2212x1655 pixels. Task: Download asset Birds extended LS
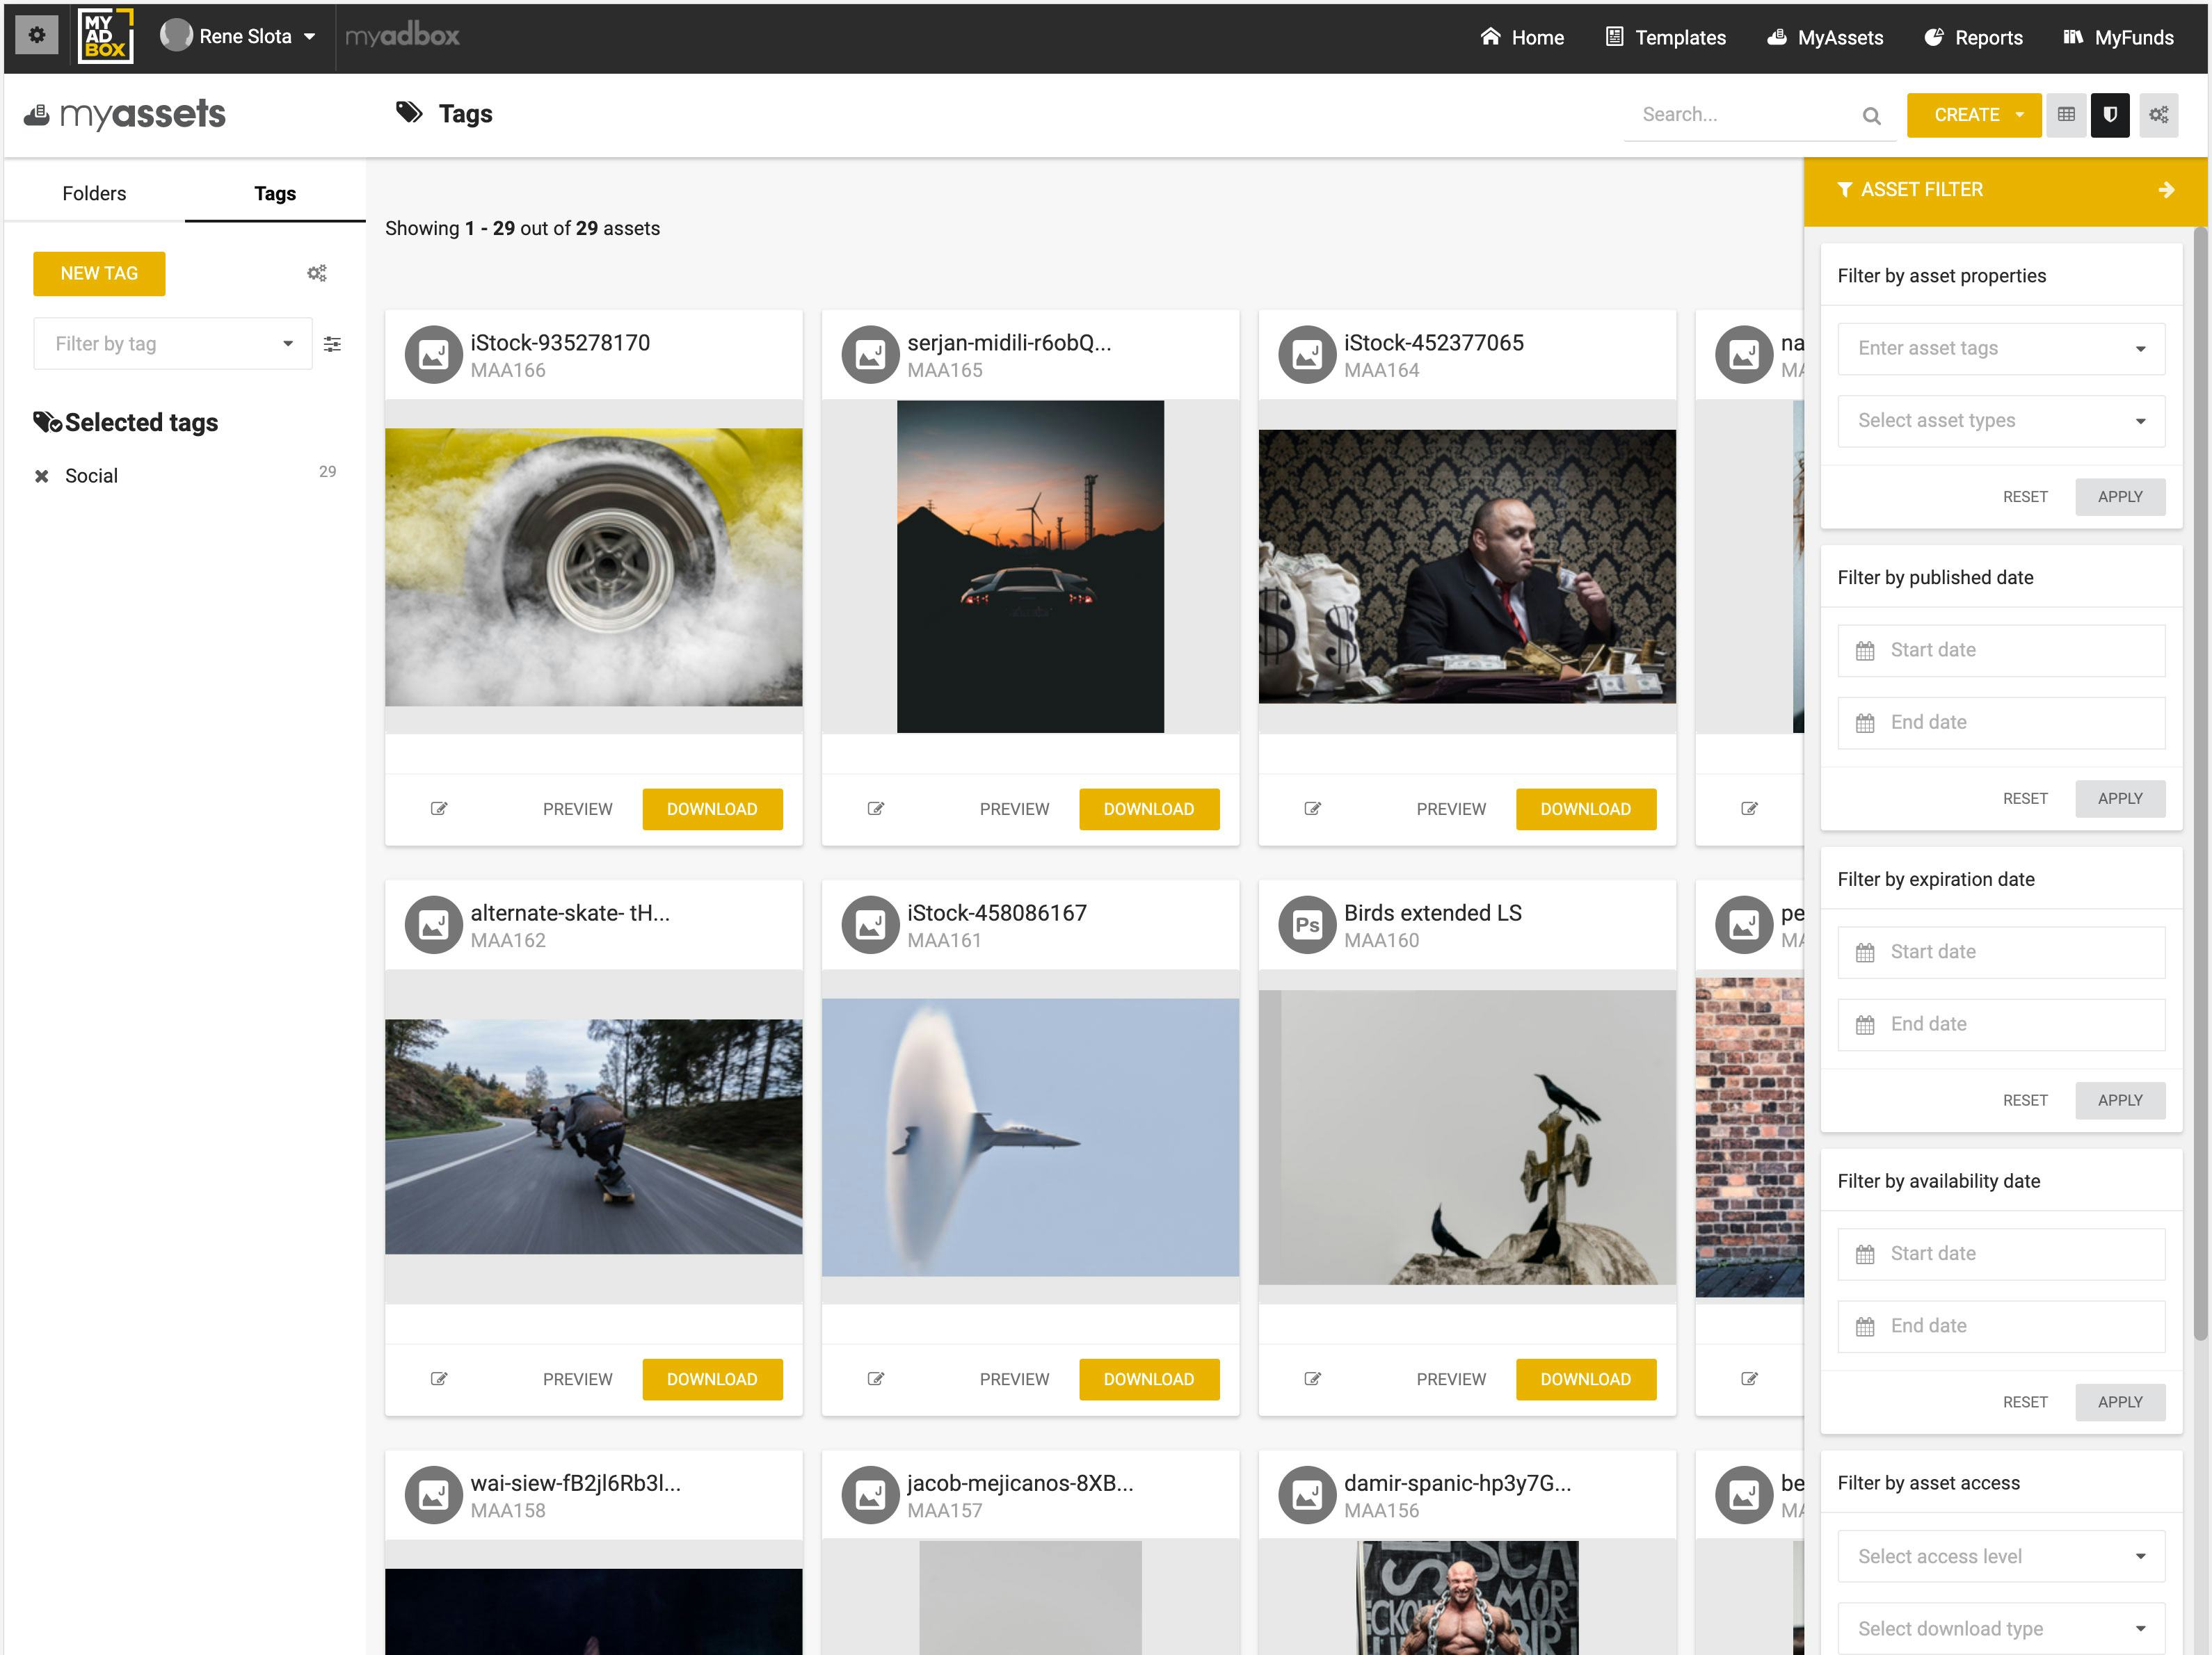1585,1378
